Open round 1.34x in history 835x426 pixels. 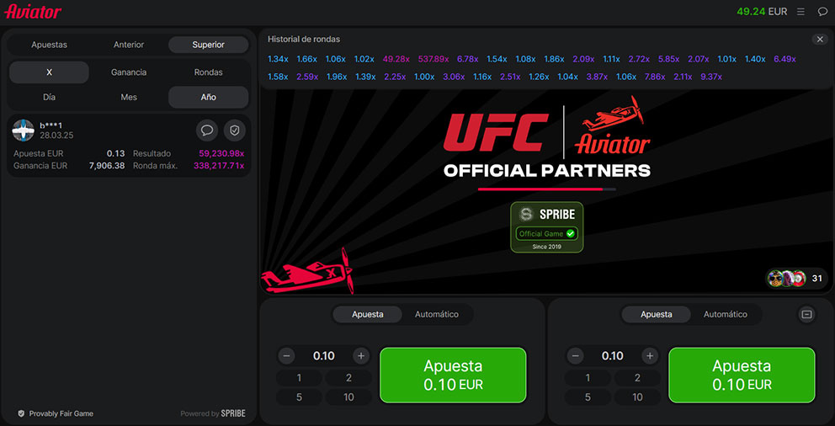pos(278,59)
